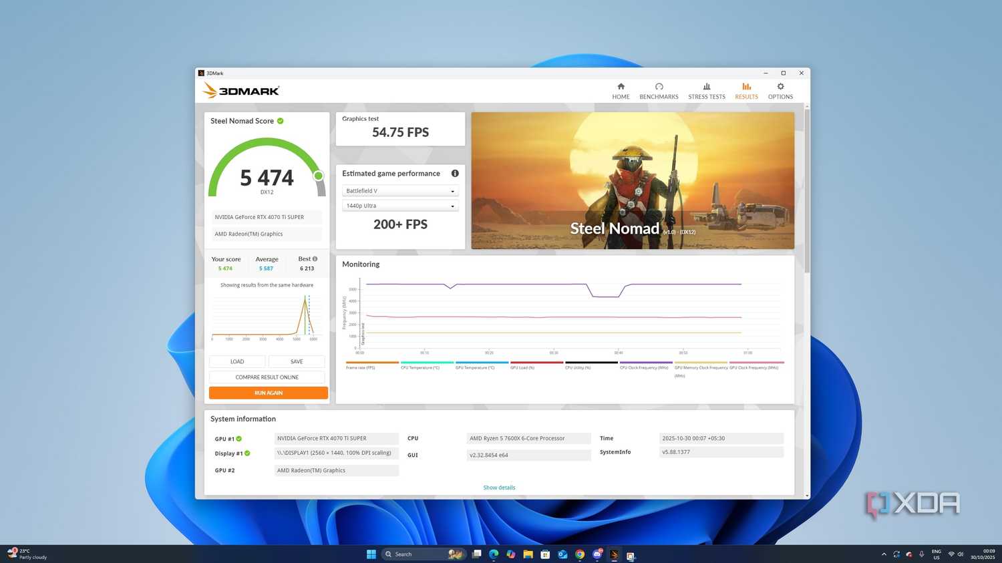Viewport: 1002px width, 563px height.
Task: Open File Explorer from the taskbar
Action: pos(528,554)
